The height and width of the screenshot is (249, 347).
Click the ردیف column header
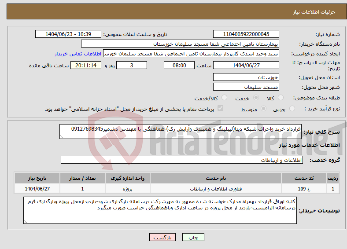click(333, 178)
